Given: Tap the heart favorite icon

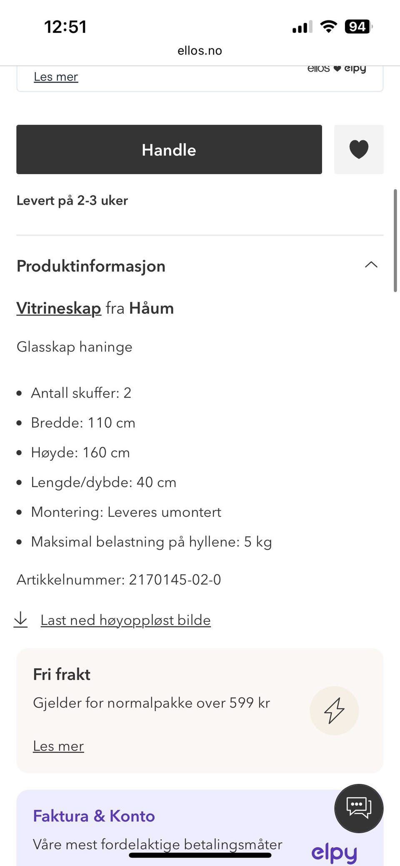Looking at the screenshot, I should point(358,149).
